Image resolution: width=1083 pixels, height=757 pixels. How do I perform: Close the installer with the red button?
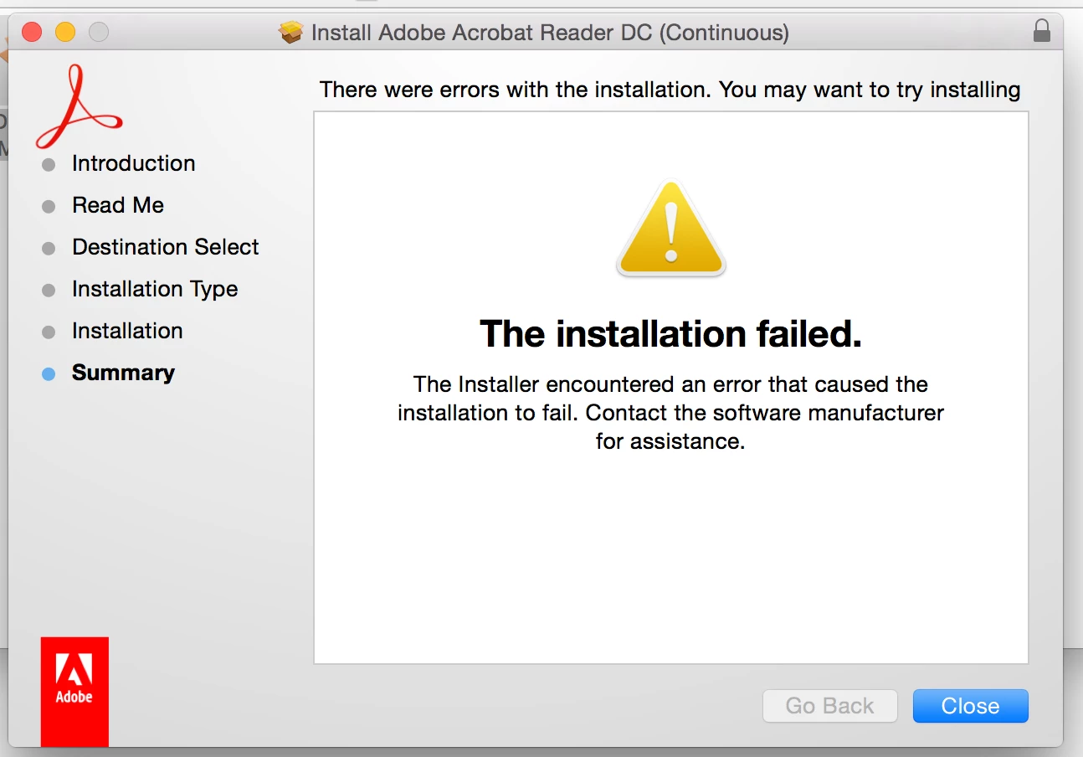pyautogui.click(x=32, y=32)
